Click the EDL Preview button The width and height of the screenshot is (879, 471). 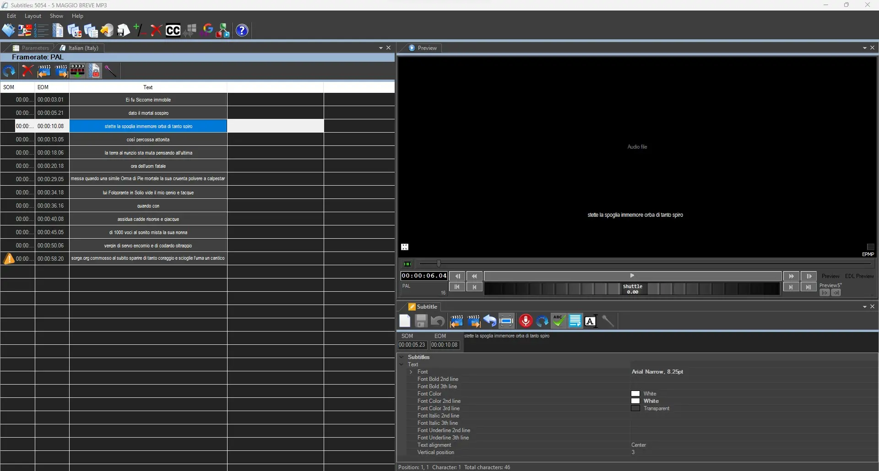coord(859,276)
